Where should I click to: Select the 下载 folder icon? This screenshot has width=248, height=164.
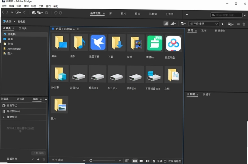(117, 43)
